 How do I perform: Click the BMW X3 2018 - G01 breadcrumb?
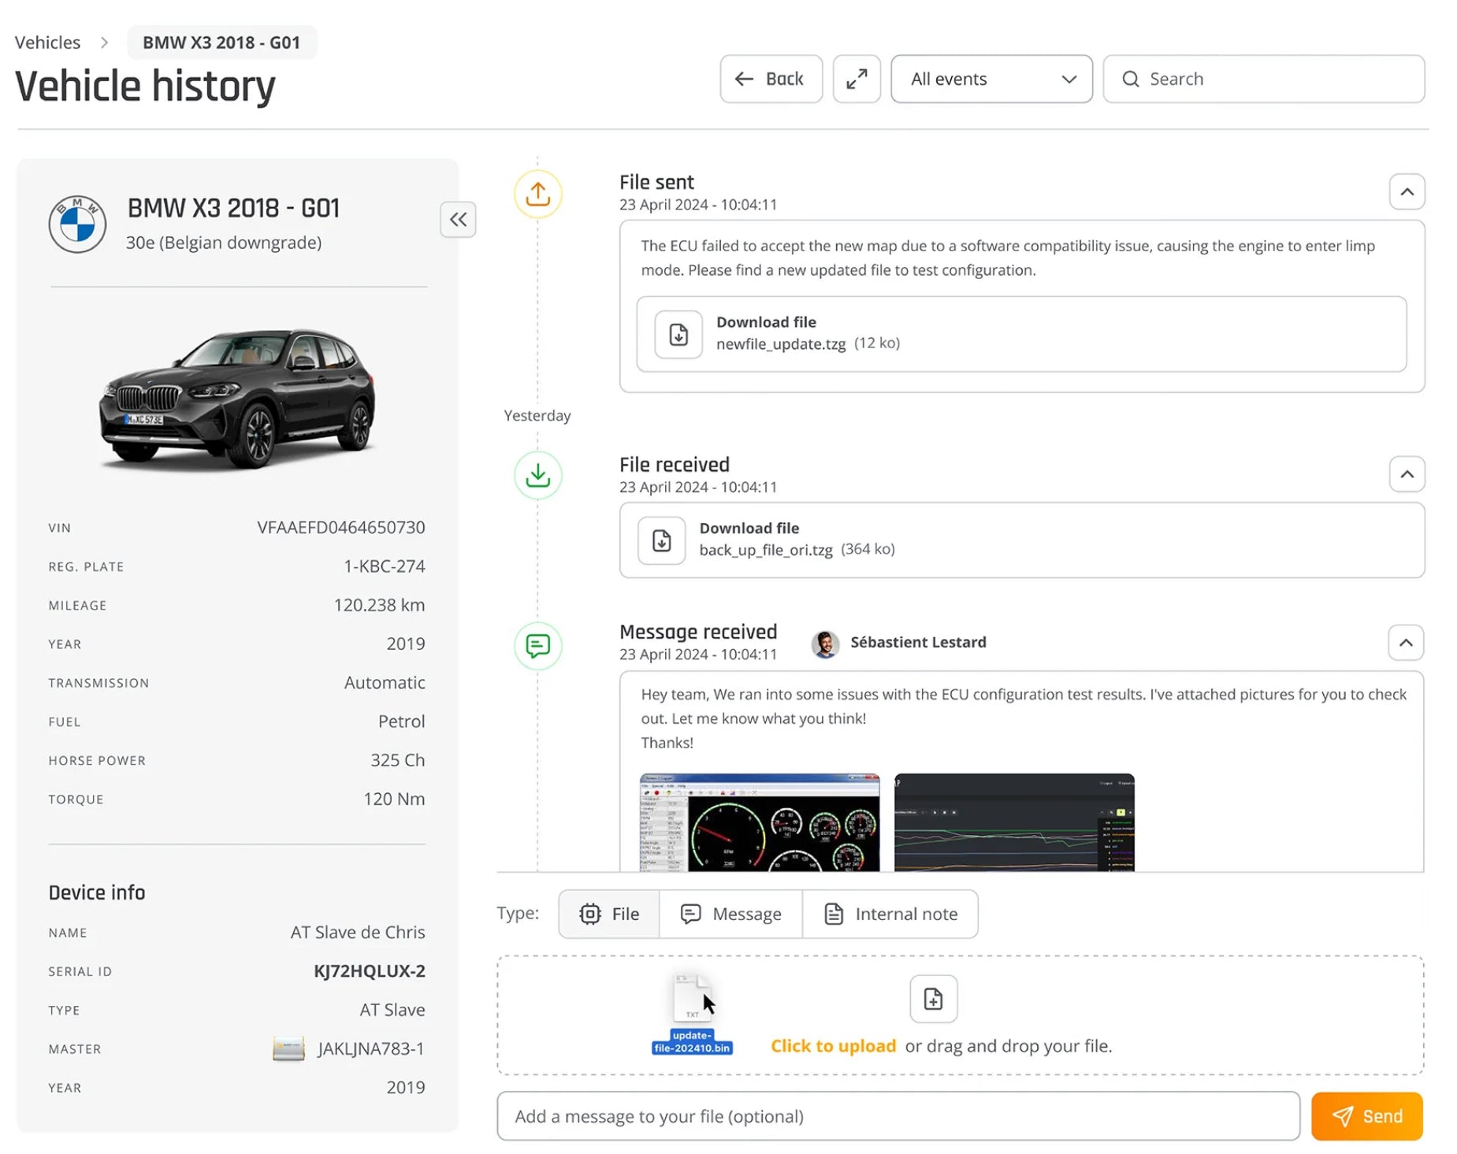[221, 43]
